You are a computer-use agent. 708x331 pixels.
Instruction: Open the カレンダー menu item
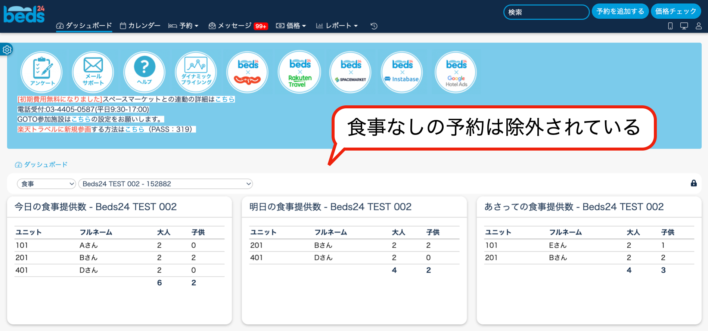click(x=140, y=26)
